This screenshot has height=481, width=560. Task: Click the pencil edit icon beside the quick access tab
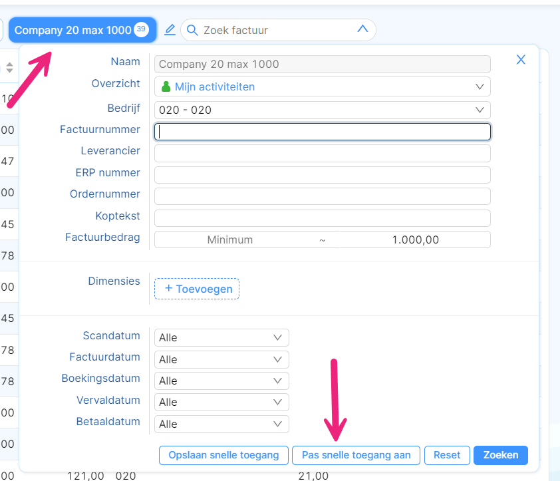click(x=170, y=30)
